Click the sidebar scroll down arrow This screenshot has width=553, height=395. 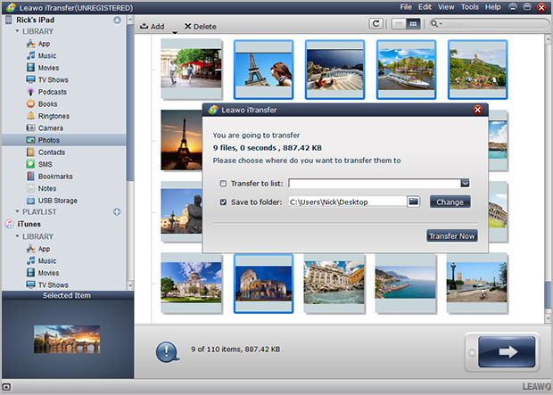pyautogui.click(x=130, y=285)
